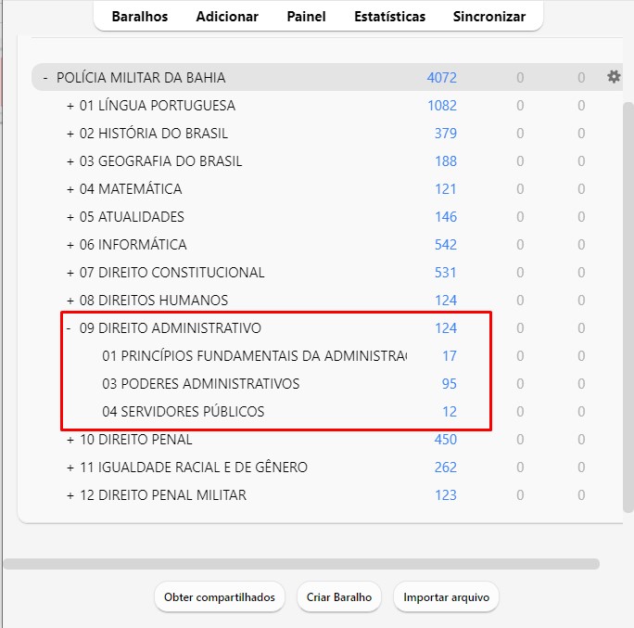Open 02 HISTÓRIA DO BRASIL deck name
The width and height of the screenshot is (634, 628).
pos(154,134)
